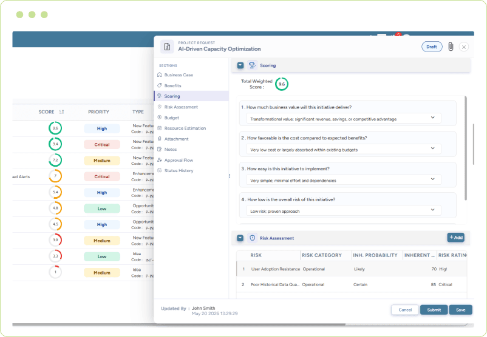
Task: Click the Likely probability cell
Action: point(359,269)
